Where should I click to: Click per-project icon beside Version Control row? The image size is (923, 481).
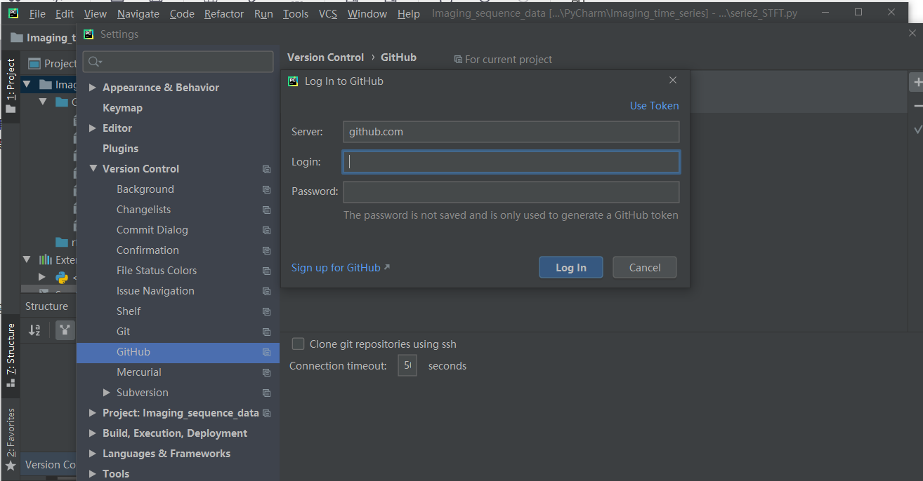(266, 169)
